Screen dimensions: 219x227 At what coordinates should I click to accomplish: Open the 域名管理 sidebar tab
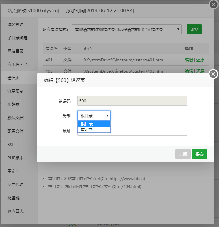click(19, 24)
